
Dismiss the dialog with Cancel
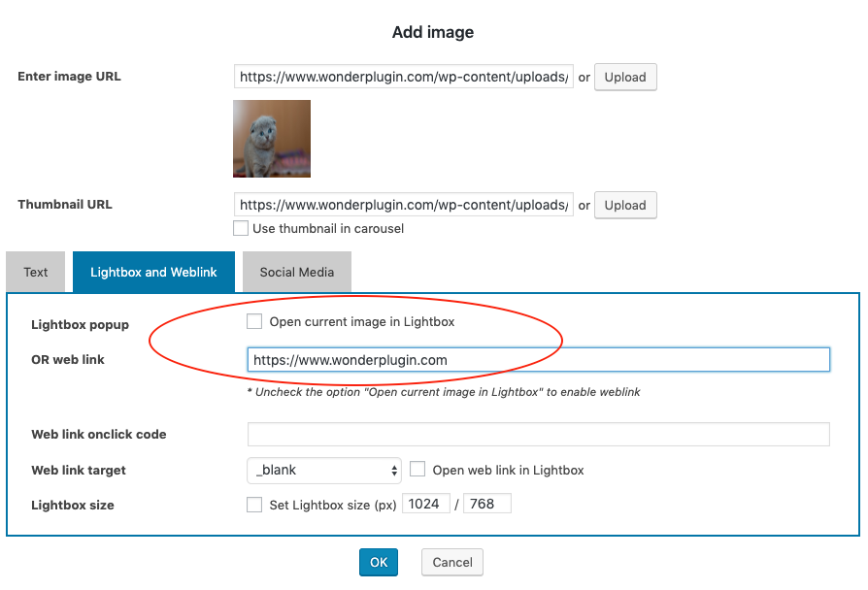pyautogui.click(x=451, y=563)
